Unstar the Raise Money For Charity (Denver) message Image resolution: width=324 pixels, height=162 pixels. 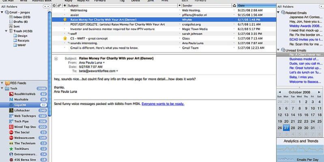point(65,19)
